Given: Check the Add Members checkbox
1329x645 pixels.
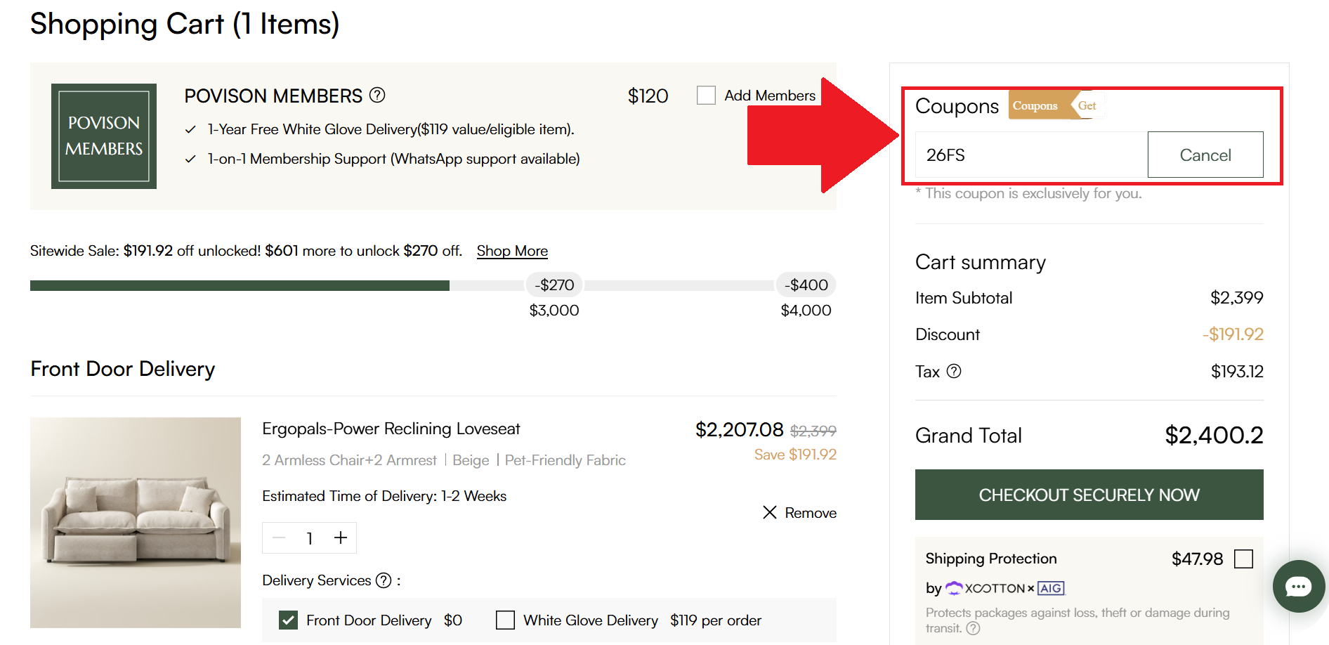Looking at the screenshot, I should pyautogui.click(x=706, y=95).
